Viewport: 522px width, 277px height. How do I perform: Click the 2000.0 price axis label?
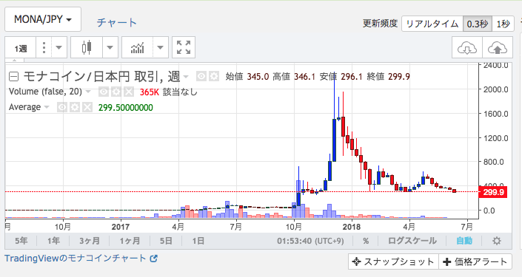[496, 89]
